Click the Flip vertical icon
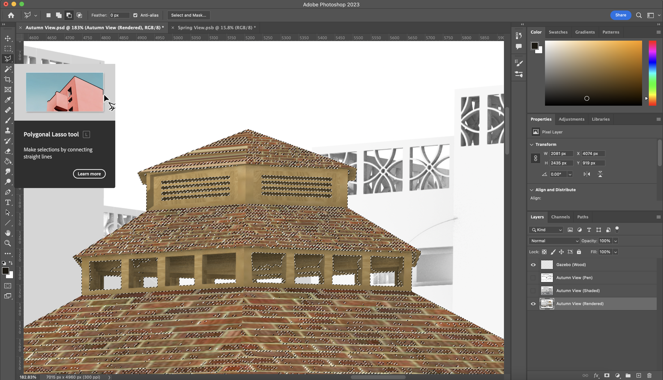Image resolution: width=663 pixels, height=380 pixels. 600,174
